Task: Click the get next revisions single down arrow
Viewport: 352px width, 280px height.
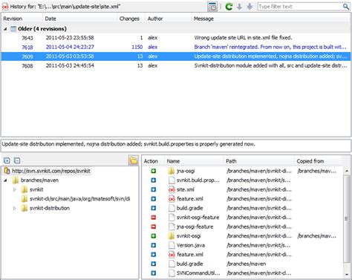Action: 239,7
